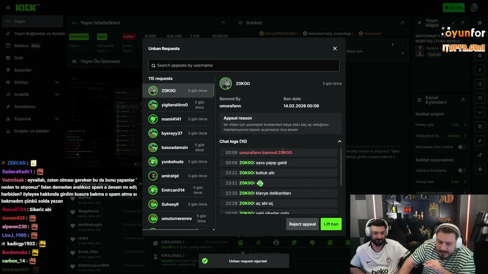Select the Emircan014 unban request
The image size is (488, 274).
(178, 190)
